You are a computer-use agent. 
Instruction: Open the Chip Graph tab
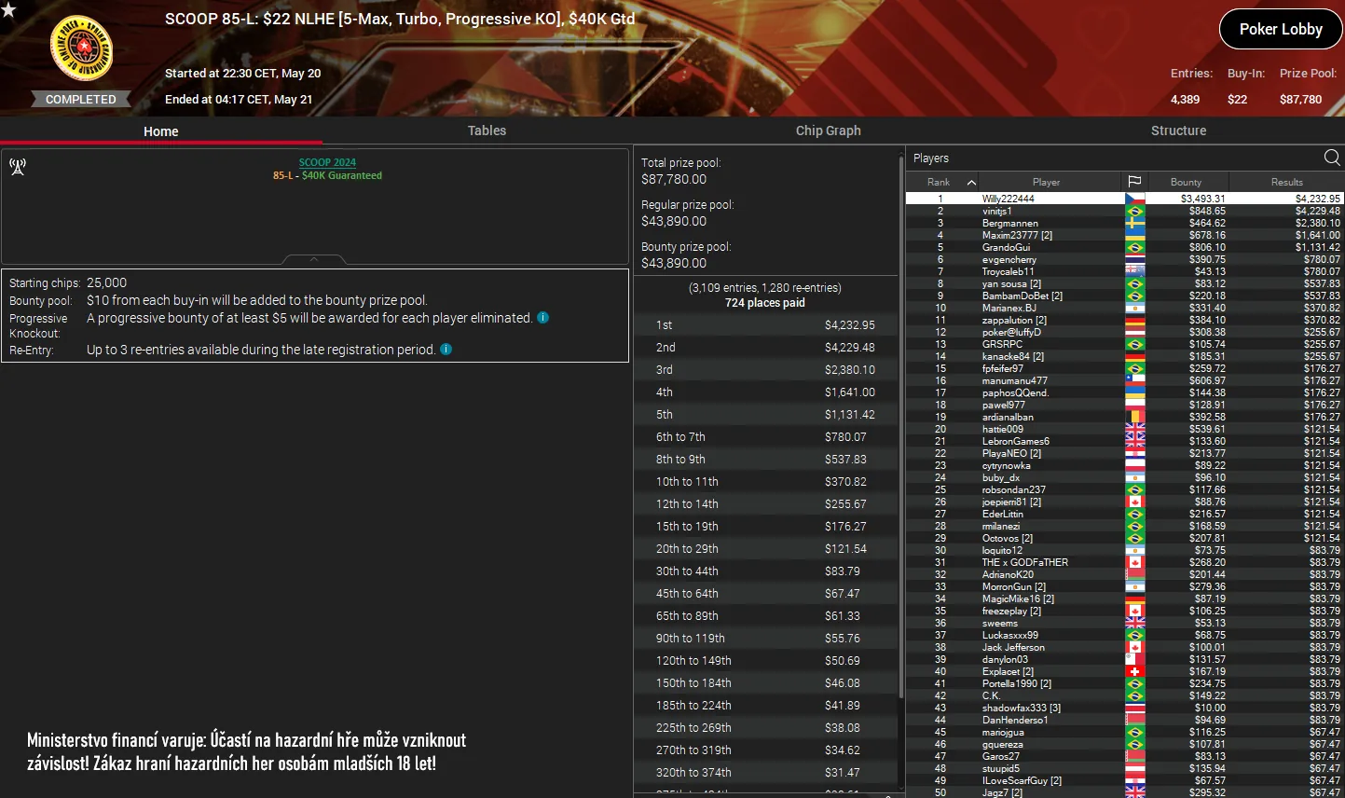828,131
